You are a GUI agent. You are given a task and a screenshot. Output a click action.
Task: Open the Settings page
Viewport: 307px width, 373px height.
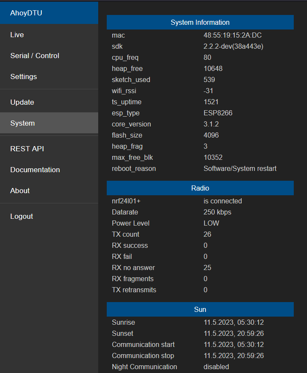coord(23,76)
